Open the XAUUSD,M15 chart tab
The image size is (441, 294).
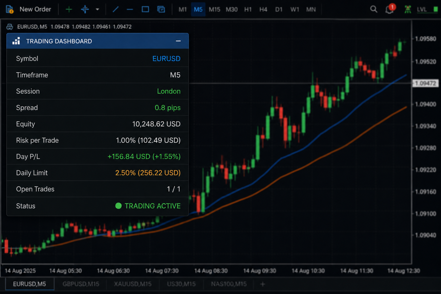click(x=133, y=284)
